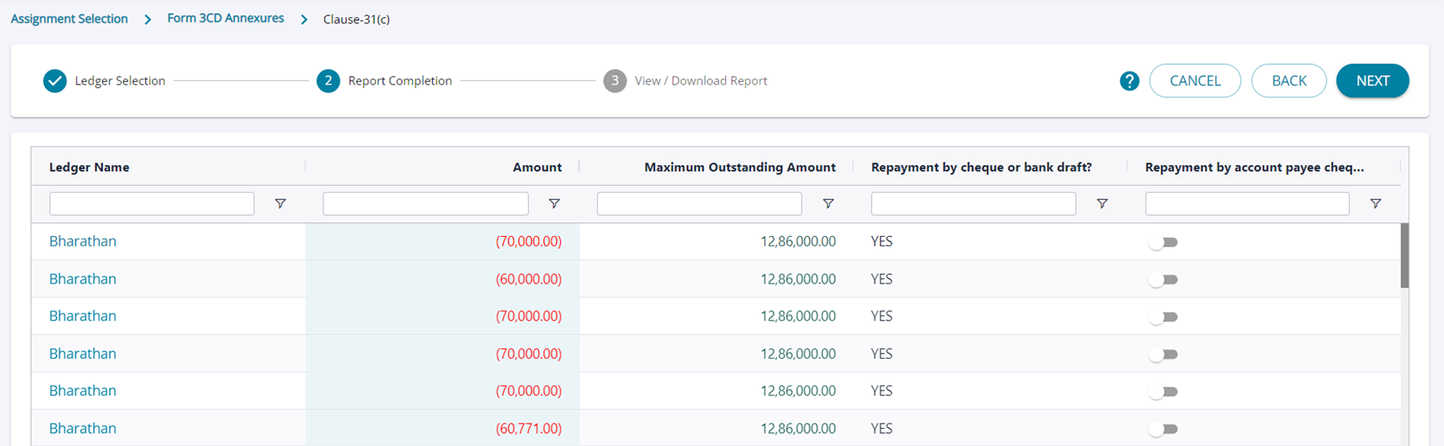Open filter icon for Amount column
The height and width of the screenshot is (446, 1444).
point(554,204)
